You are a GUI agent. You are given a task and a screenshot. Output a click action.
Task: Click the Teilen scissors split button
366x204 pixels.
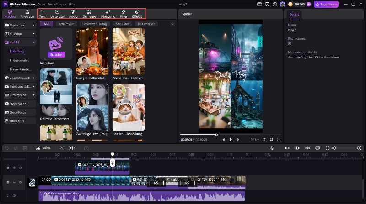point(43,148)
